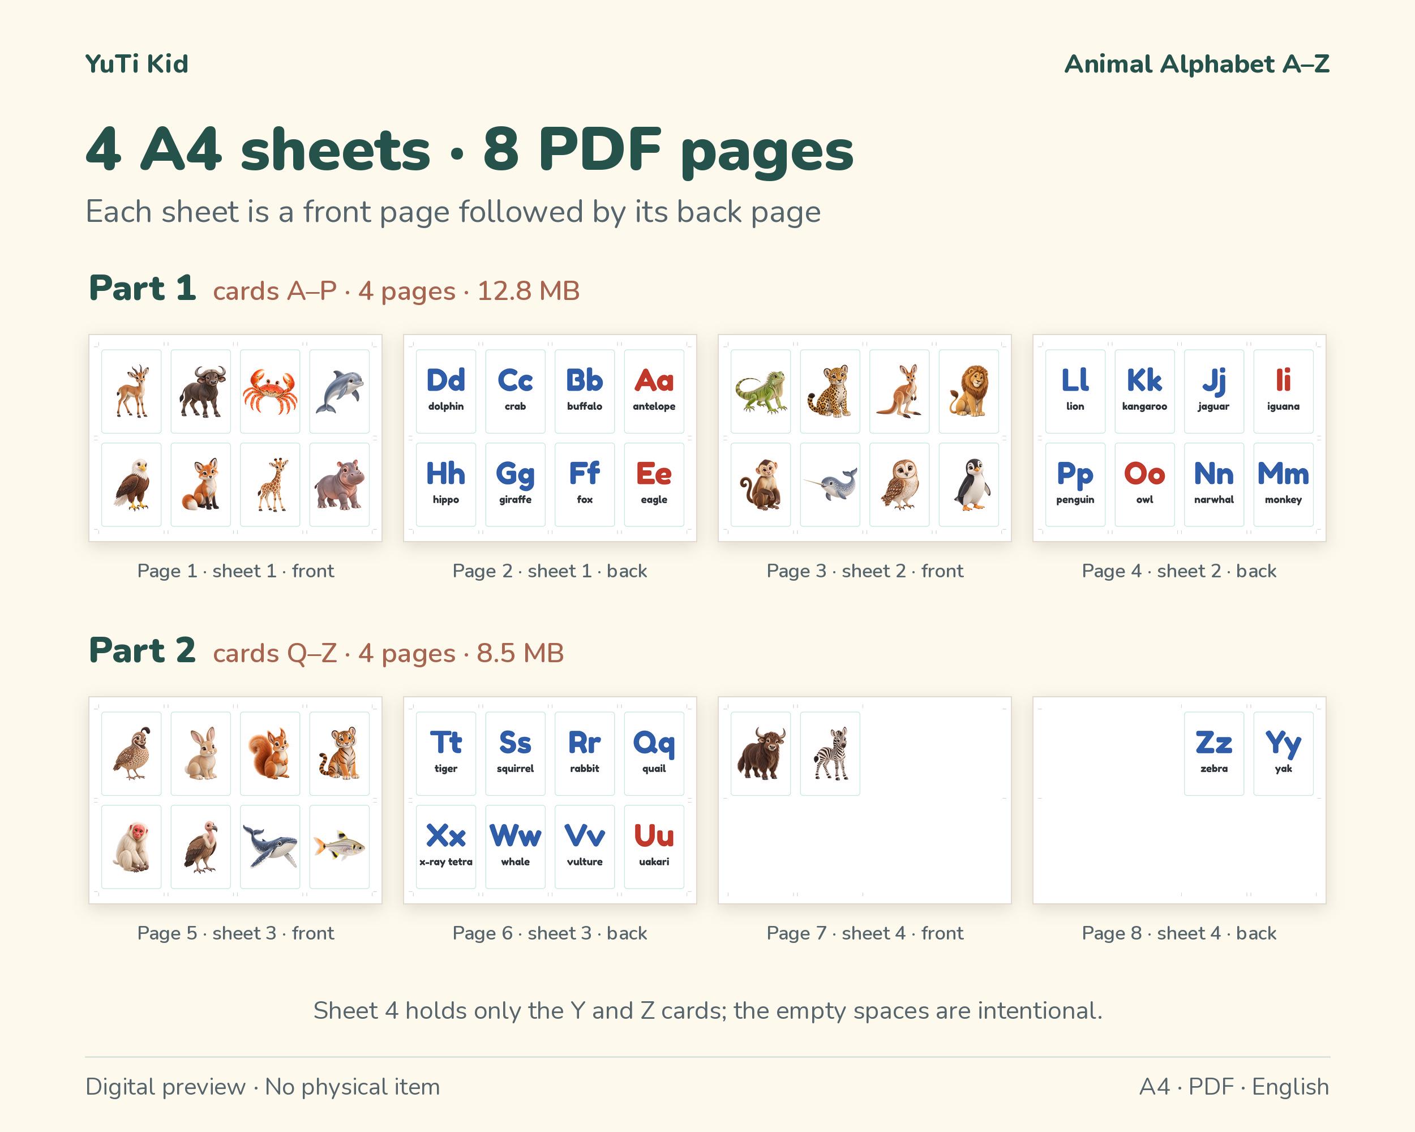
Task: Select the 'Yy yak' letter card
Action: coord(1283,753)
